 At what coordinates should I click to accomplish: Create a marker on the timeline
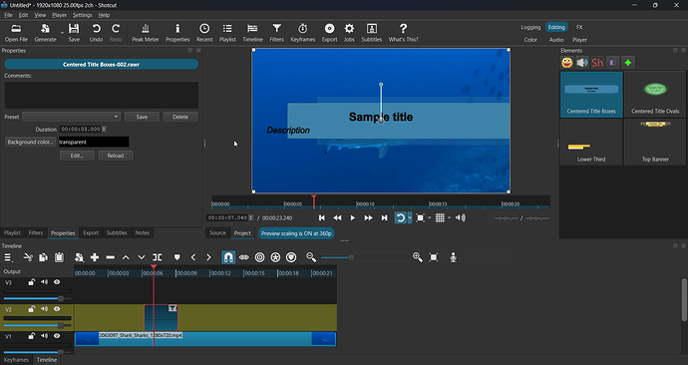pyautogui.click(x=177, y=257)
